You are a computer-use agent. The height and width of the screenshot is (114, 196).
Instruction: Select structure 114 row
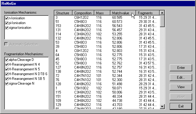pos(107,34)
